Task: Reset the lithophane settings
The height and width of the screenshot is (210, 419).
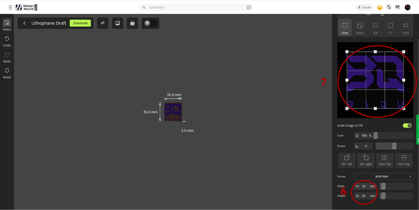Action: [x=7, y=73]
